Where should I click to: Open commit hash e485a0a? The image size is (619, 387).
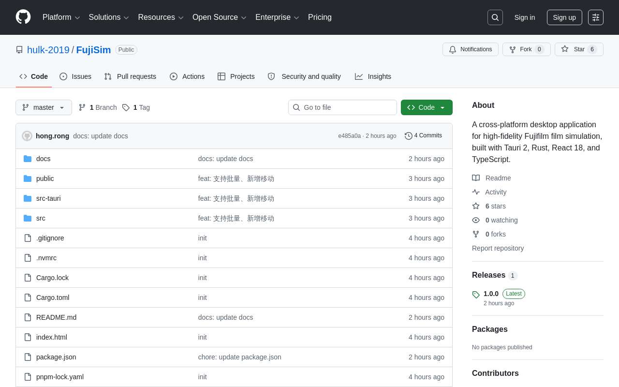(x=350, y=136)
